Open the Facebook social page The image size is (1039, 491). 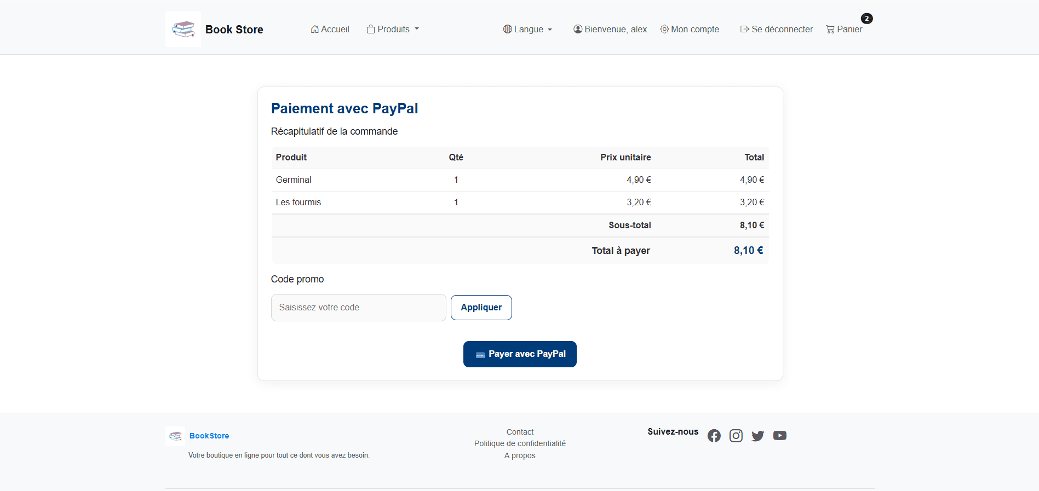[714, 436]
